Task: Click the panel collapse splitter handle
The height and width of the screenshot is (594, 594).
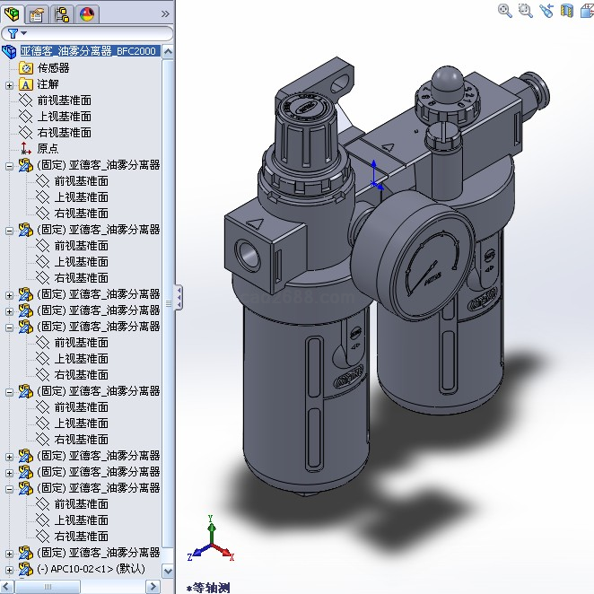Action: (178, 297)
